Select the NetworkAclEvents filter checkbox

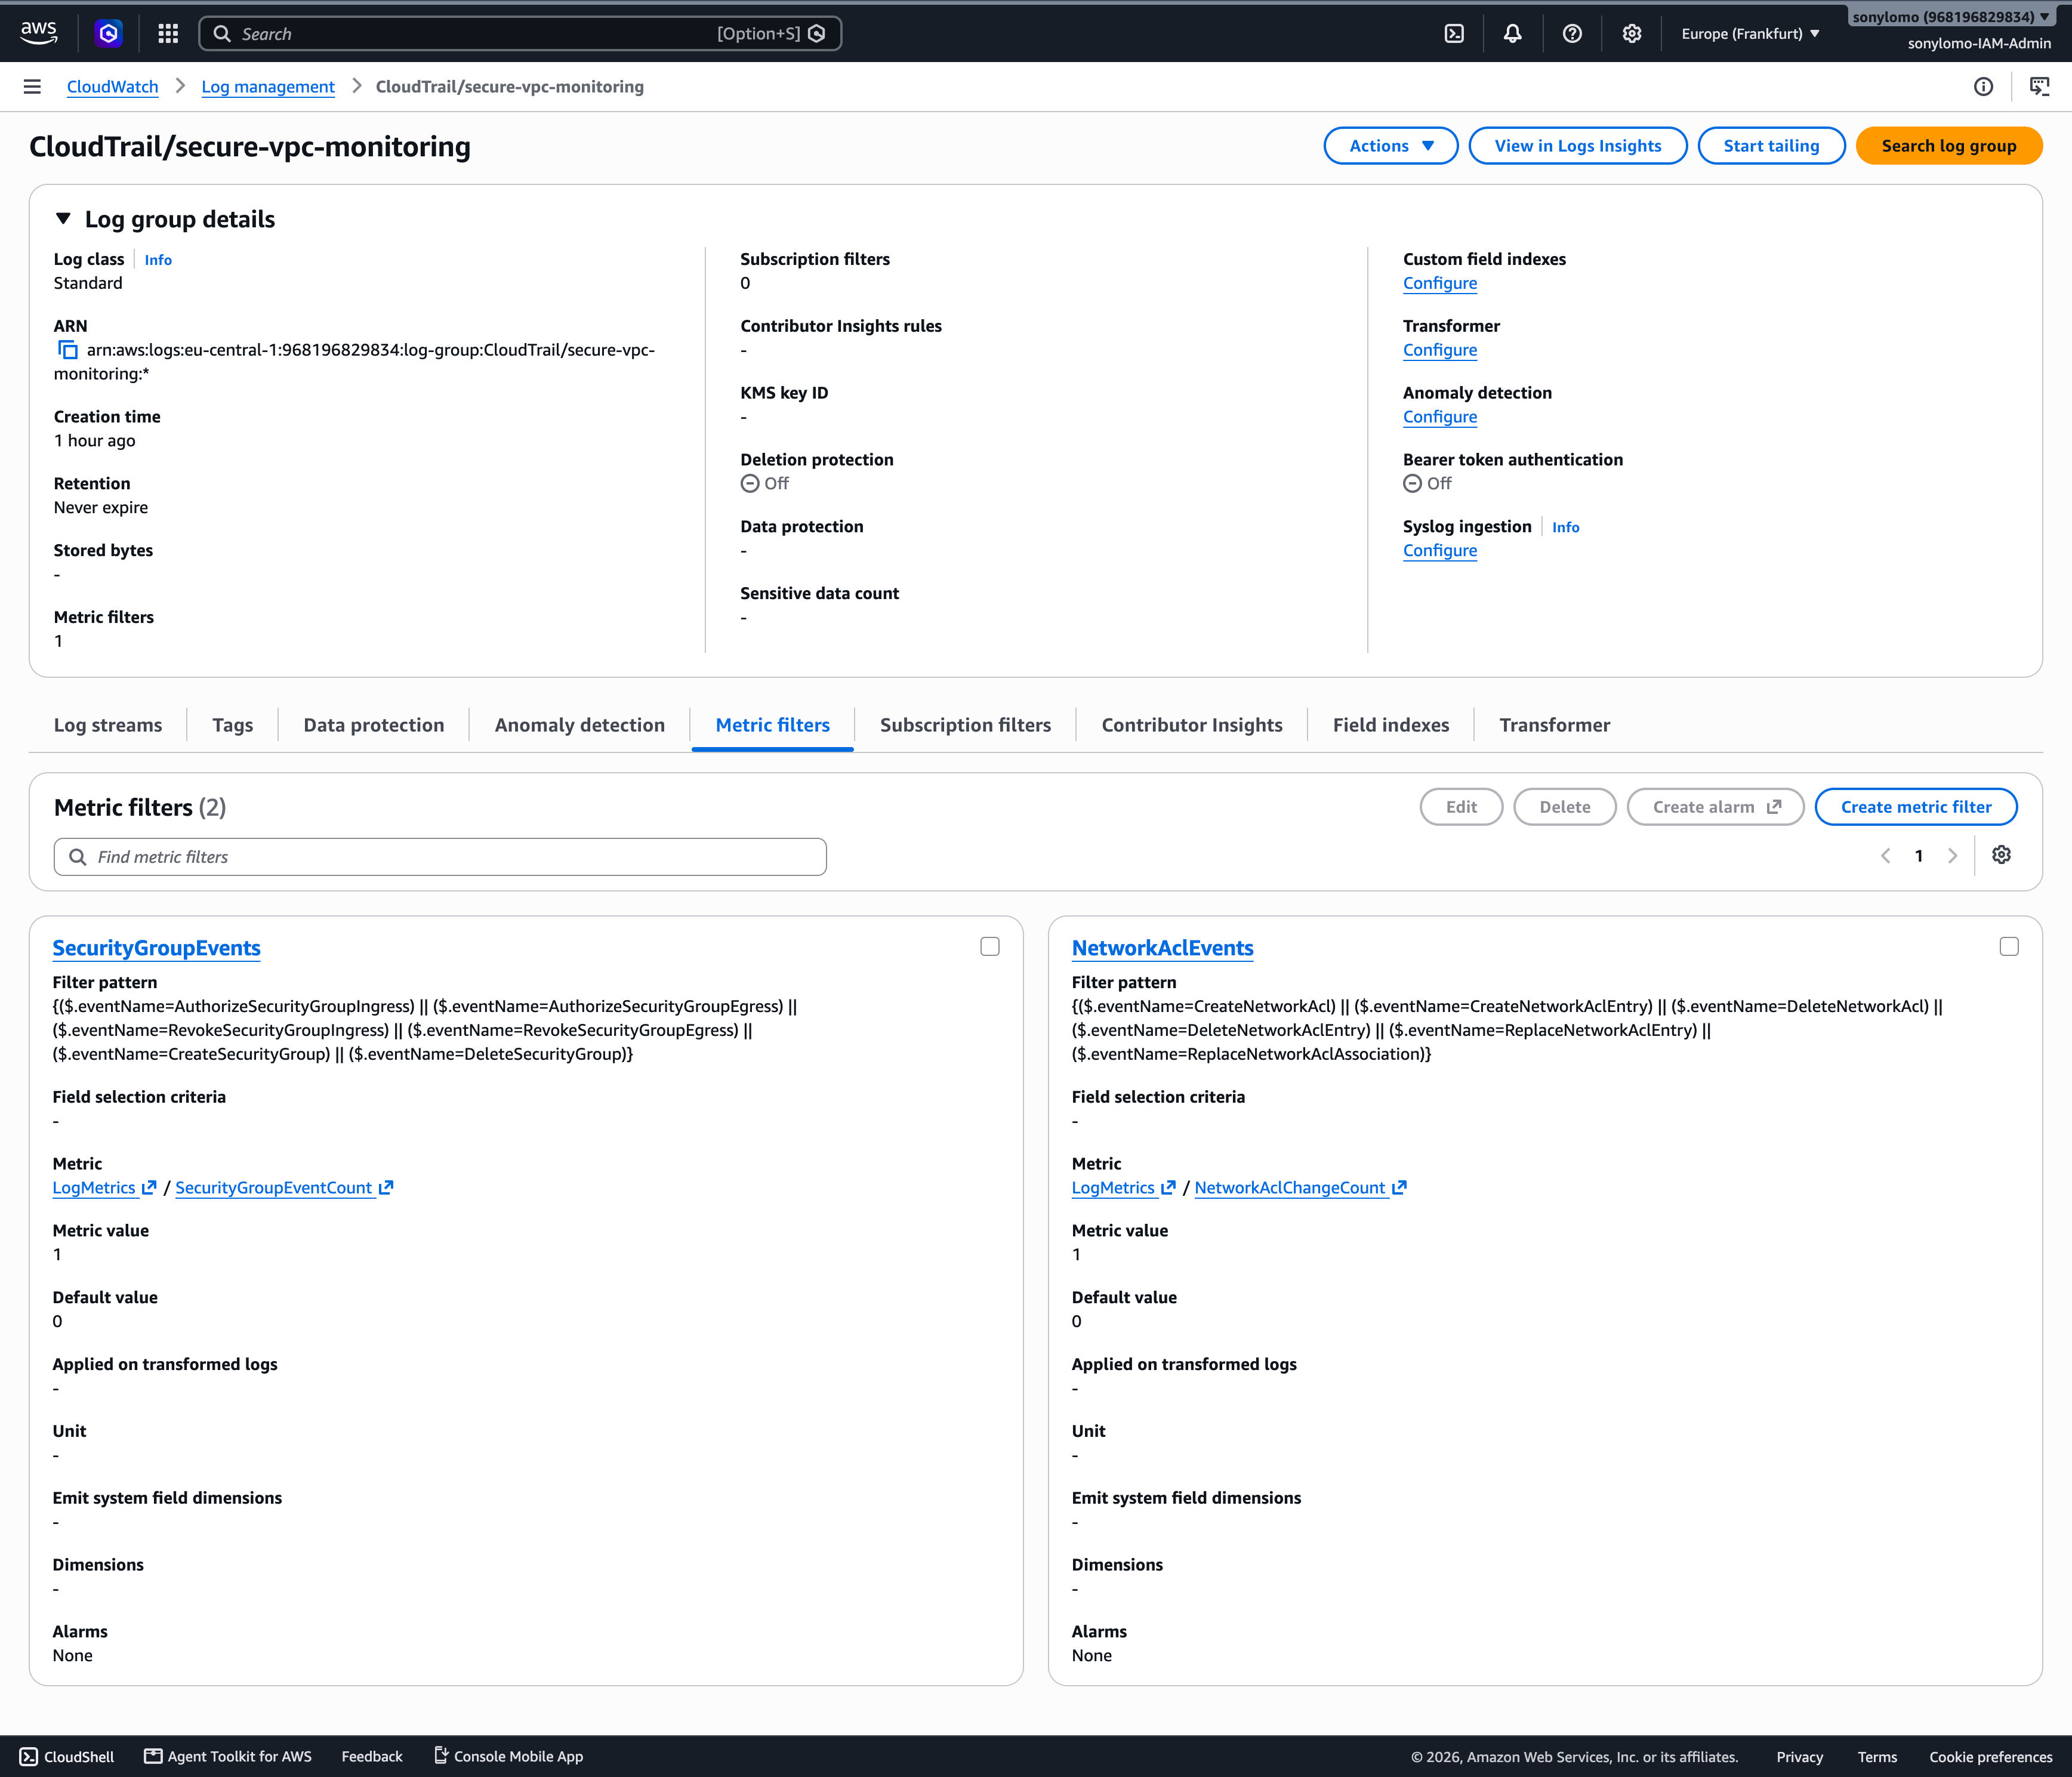pyautogui.click(x=2009, y=946)
